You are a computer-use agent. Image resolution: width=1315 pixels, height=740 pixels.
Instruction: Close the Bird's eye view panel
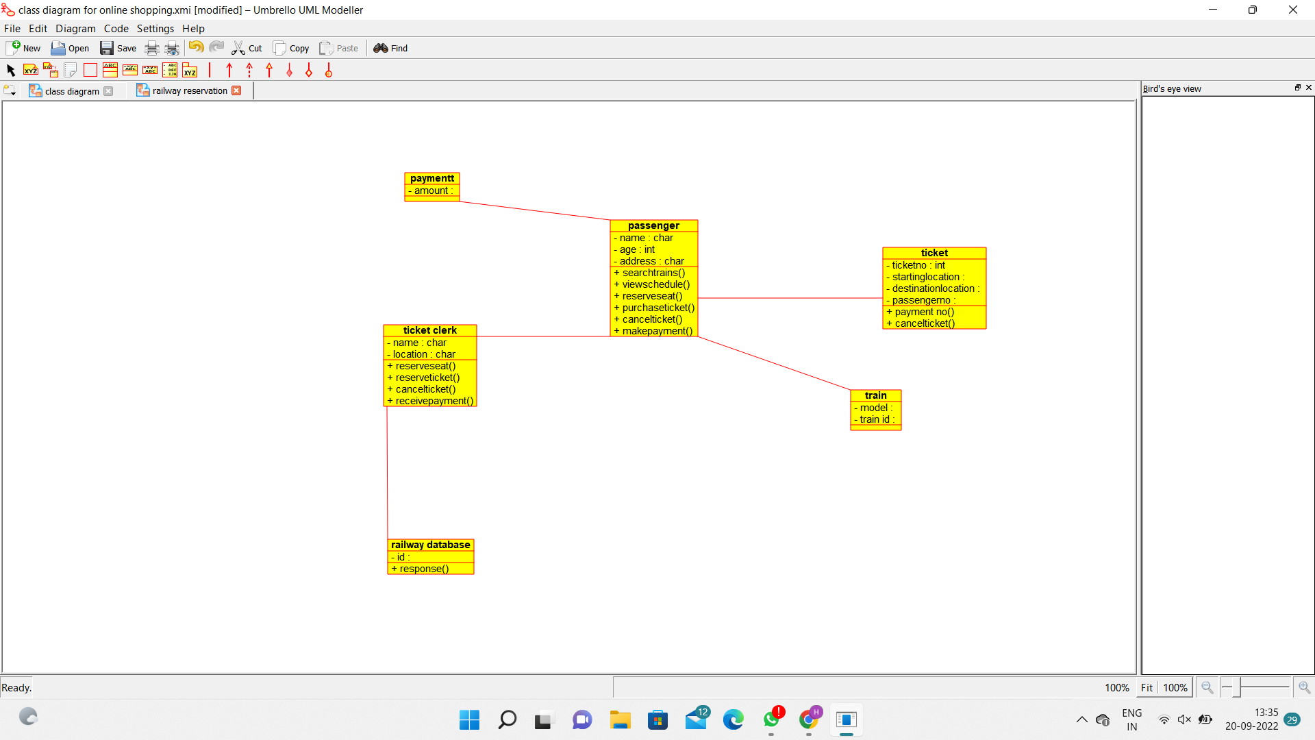[1309, 88]
